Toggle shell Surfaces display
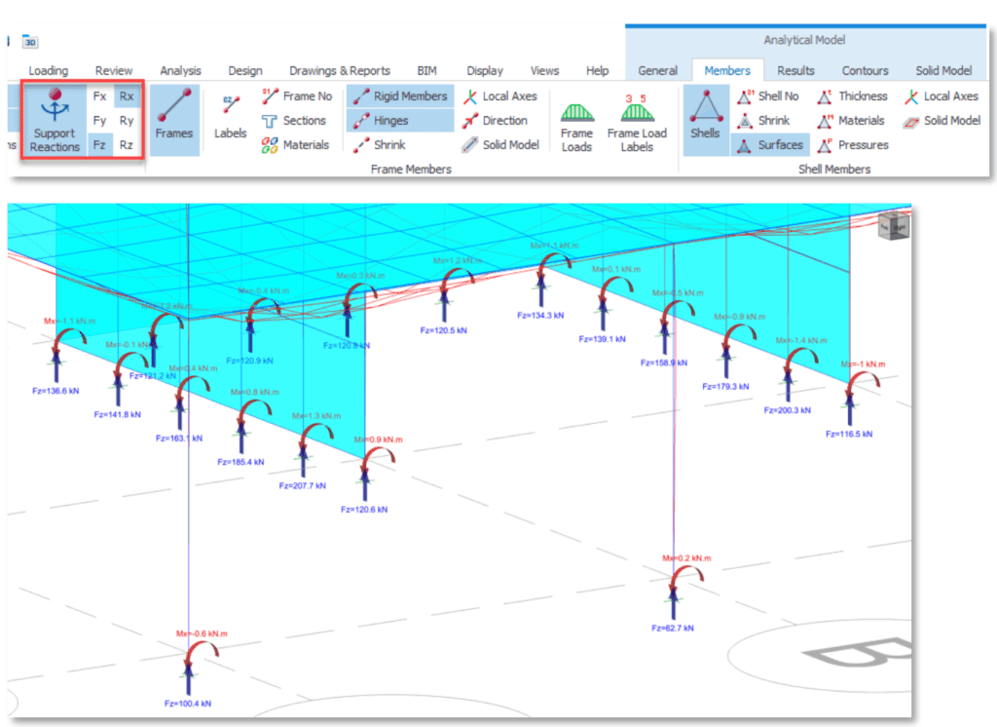Screen dimensions: 997x727 click(771, 145)
